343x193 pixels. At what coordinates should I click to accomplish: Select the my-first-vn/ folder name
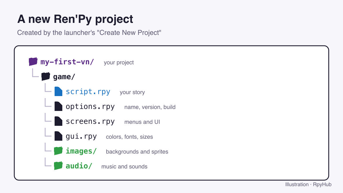pyautogui.click(x=67, y=62)
